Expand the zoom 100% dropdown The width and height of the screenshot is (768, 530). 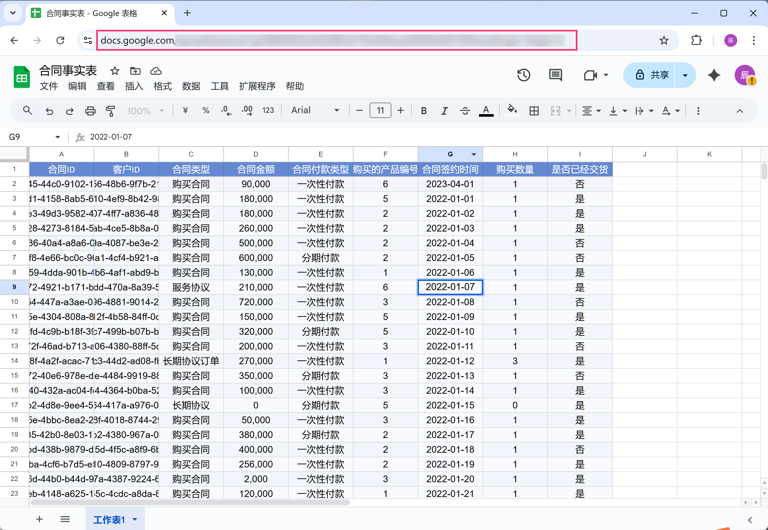[x=145, y=111]
